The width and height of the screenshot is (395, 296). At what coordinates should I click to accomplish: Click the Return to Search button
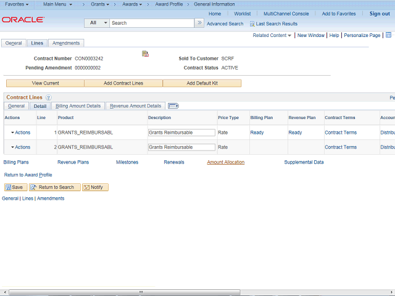point(55,187)
